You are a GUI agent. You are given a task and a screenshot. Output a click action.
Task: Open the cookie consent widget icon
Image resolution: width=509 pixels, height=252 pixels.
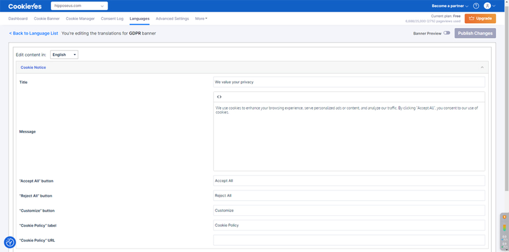point(10,242)
